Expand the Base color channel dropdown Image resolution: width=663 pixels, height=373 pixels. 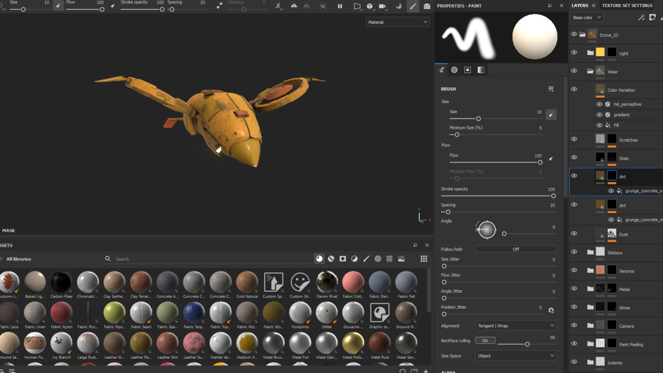pyautogui.click(x=587, y=17)
